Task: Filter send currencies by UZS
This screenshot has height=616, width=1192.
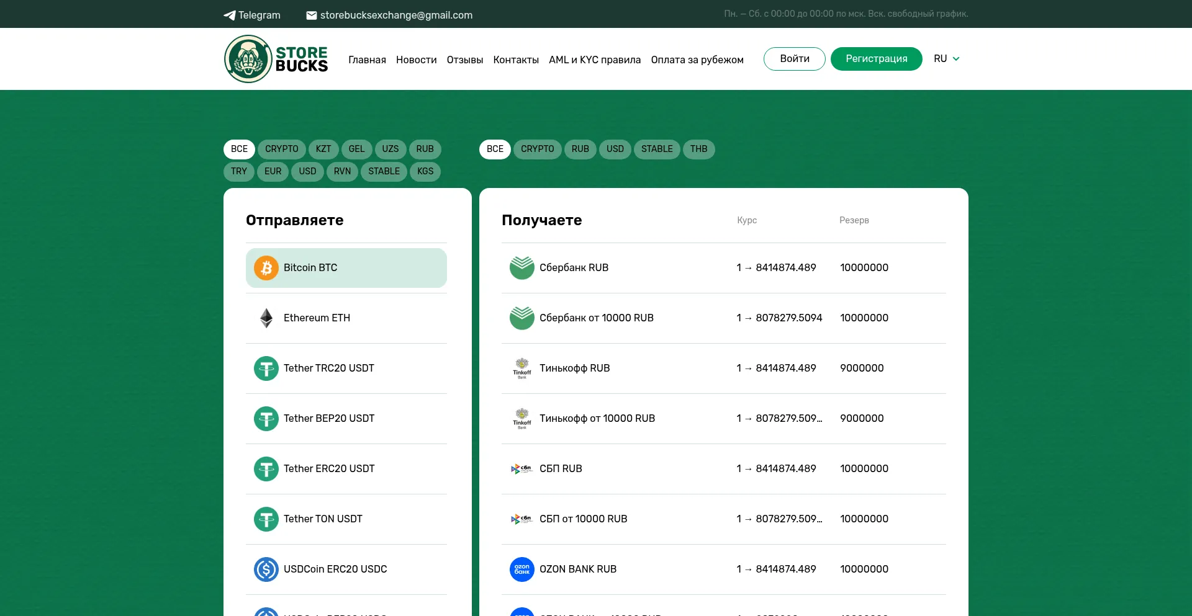Action: coord(391,149)
